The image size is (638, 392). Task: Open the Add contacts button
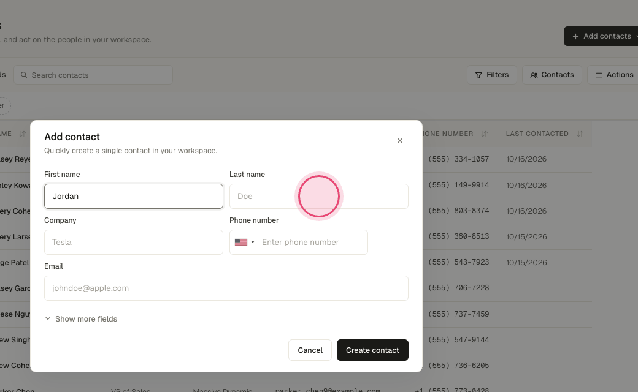tap(601, 36)
